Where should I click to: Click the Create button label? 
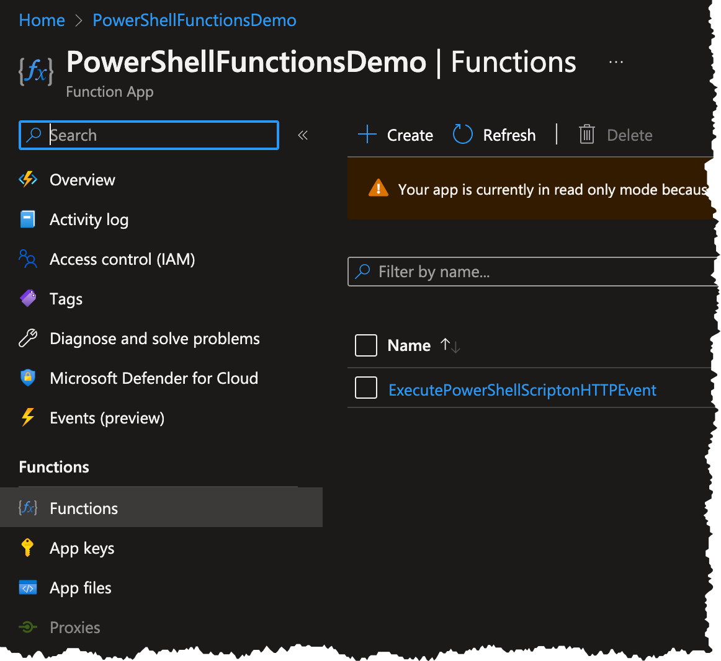410,135
